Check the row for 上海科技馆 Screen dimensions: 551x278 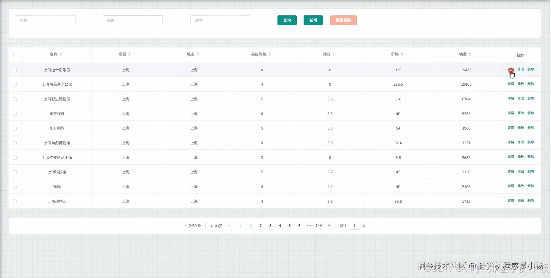tap(15, 172)
